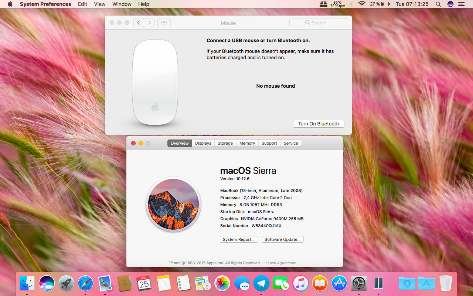Open the Maps icon in dock
Viewport: 473px width, 296px height.
coord(203,284)
